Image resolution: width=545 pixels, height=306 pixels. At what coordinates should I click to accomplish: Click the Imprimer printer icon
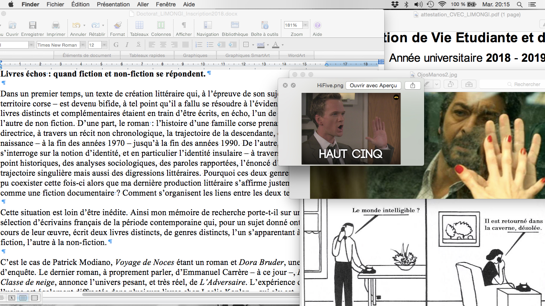pos(56,25)
